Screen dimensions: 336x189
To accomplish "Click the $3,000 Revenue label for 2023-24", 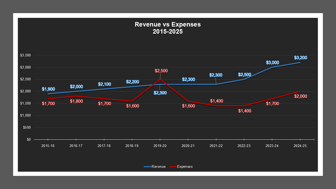I will tap(272, 62).
